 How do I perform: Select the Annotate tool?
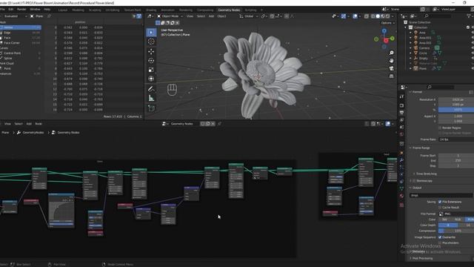tap(151, 89)
